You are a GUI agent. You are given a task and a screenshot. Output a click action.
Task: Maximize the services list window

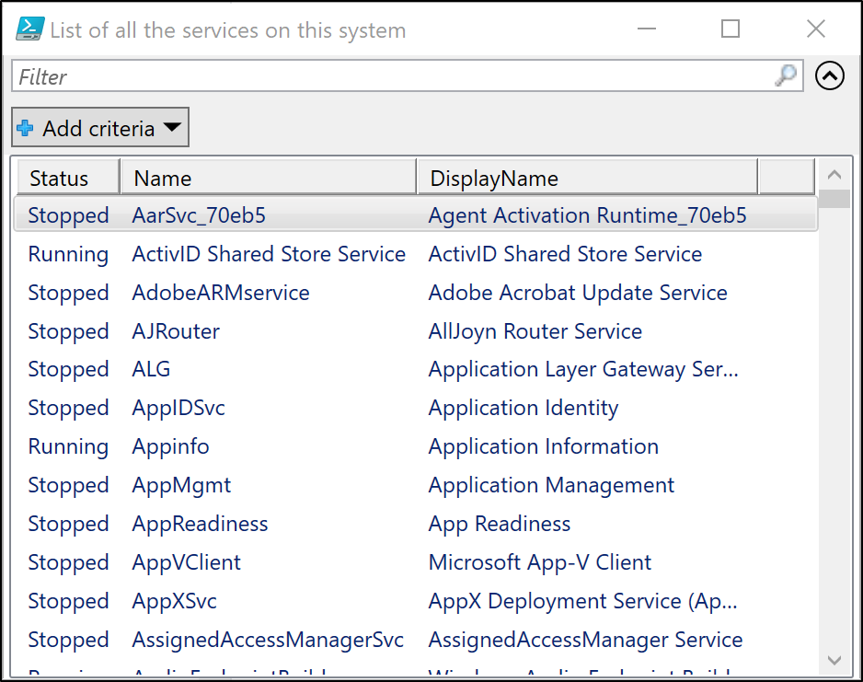pos(731,29)
